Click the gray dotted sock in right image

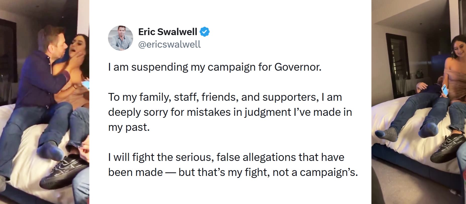pyautogui.click(x=388, y=133)
